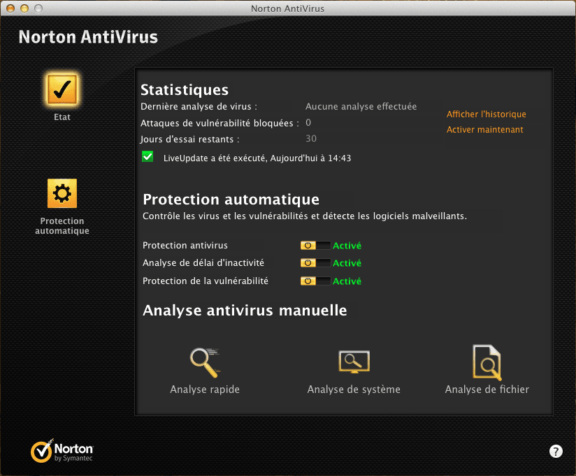
Task: Click the Norton by Symantec logo
Action: pyautogui.click(x=62, y=451)
